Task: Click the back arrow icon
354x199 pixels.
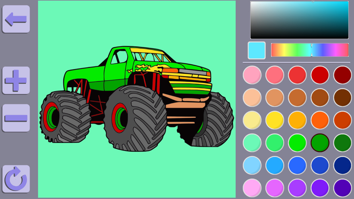Action: 16,19
